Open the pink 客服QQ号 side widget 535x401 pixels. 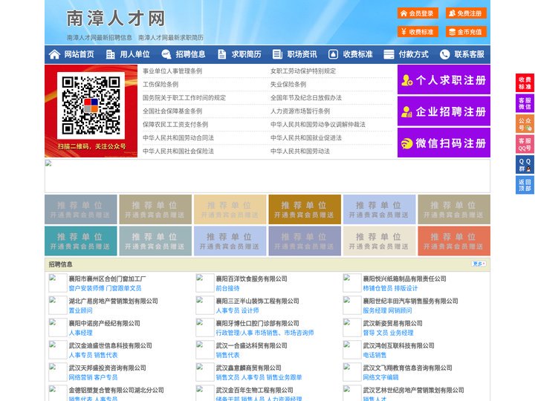[x=525, y=144]
